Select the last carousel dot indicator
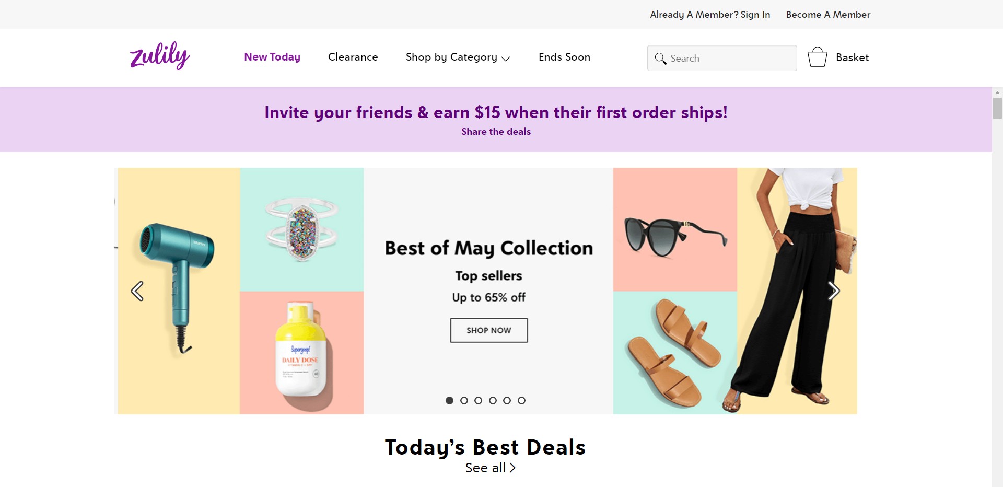Screen dimensions: 1003x487 tap(521, 400)
